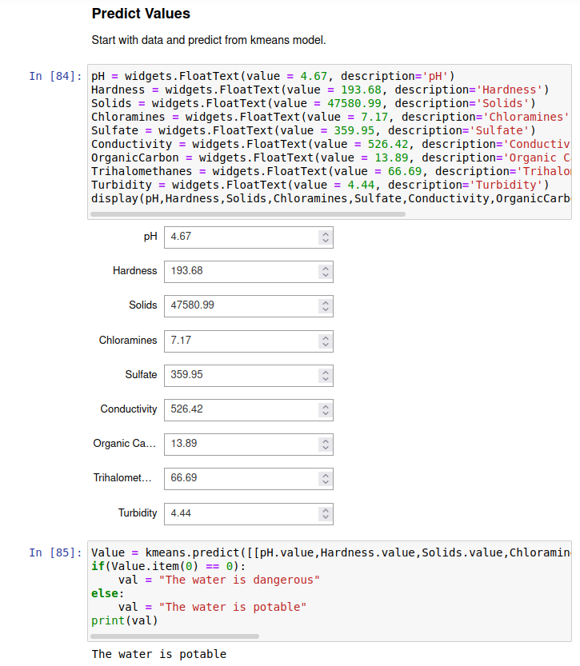Click the Chloramines value input field
The width and height of the screenshot is (580, 666).
tap(248, 341)
